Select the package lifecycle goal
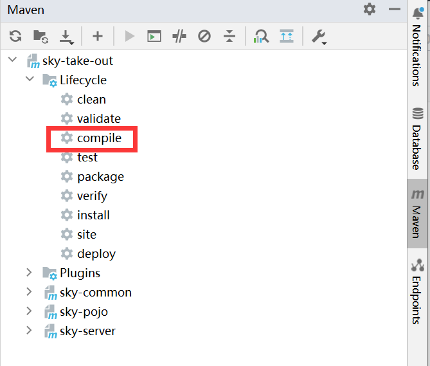Viewport: 430px width, 366px height. pos(93,177)
